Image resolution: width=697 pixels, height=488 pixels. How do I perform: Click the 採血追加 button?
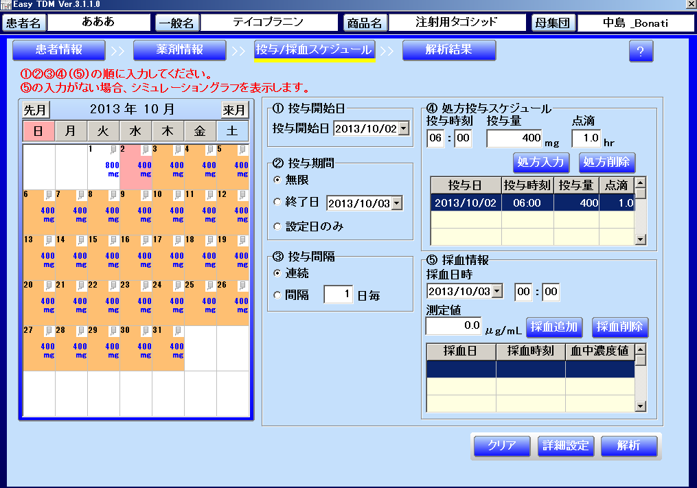pyautogui.click(x=554, y=327)
